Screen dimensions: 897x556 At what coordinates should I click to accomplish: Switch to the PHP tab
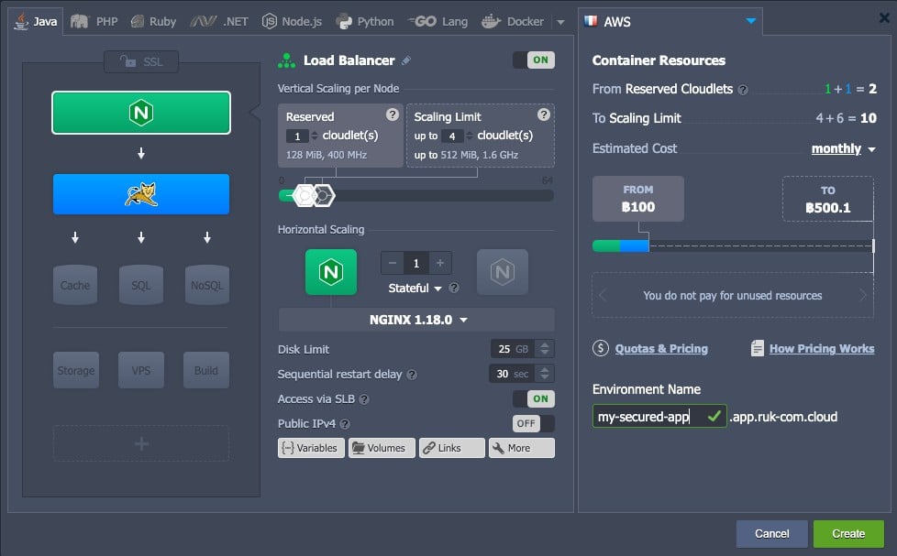coord(94,22)
